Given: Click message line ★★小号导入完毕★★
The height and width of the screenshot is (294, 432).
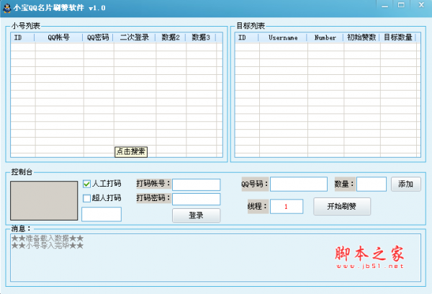Looking at the screenshot, I should coord(48,246).
